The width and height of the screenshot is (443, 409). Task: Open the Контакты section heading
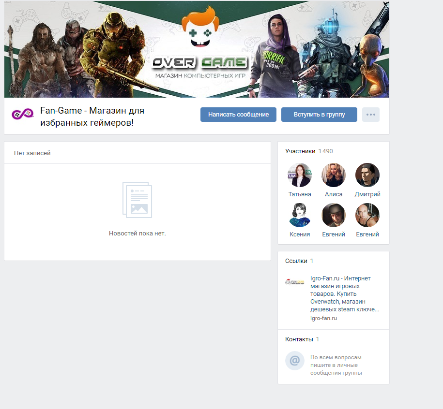(299, 339)
